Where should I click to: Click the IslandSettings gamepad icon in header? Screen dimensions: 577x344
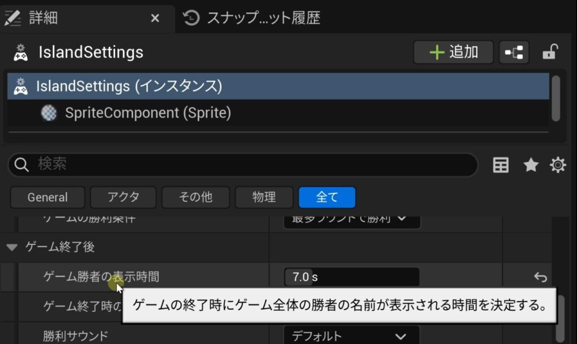(20, 52)
